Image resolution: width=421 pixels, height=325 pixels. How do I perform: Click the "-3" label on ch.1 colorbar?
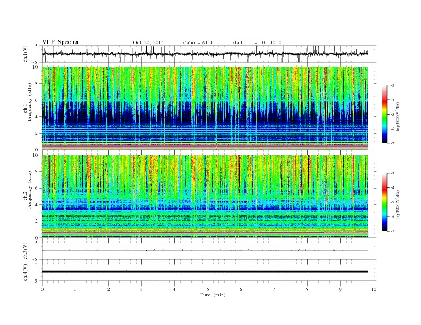pos(392,85)
